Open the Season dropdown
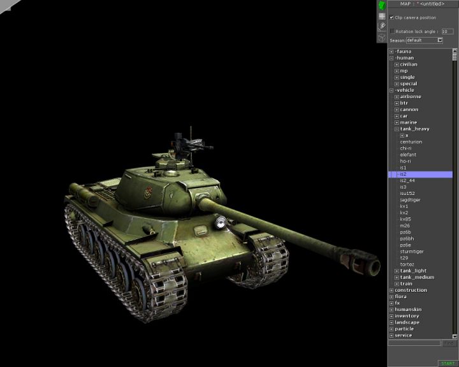 coord(440,40)
